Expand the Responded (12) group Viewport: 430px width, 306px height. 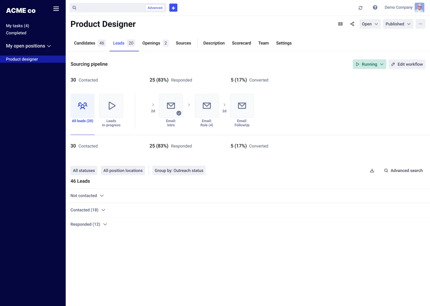pyautogui.click(x=89, y=224)
